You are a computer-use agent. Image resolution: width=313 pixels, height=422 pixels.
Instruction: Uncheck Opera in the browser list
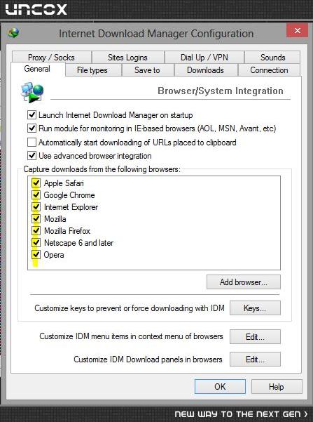pos(36,255)
